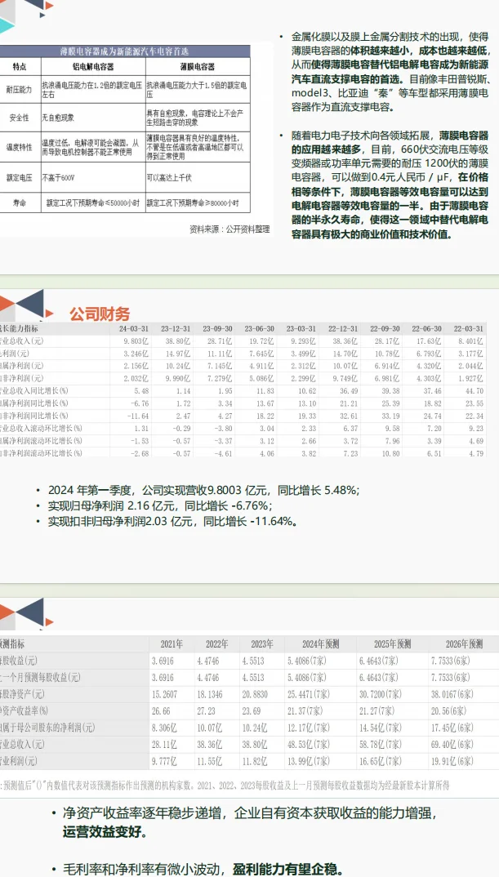499x877 pixels.
Task: Select the 23-09-30 column header
Action: pos(217,328)
